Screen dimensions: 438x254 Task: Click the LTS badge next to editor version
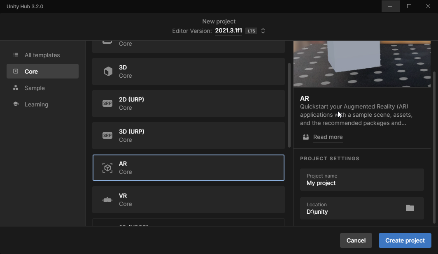251,30
